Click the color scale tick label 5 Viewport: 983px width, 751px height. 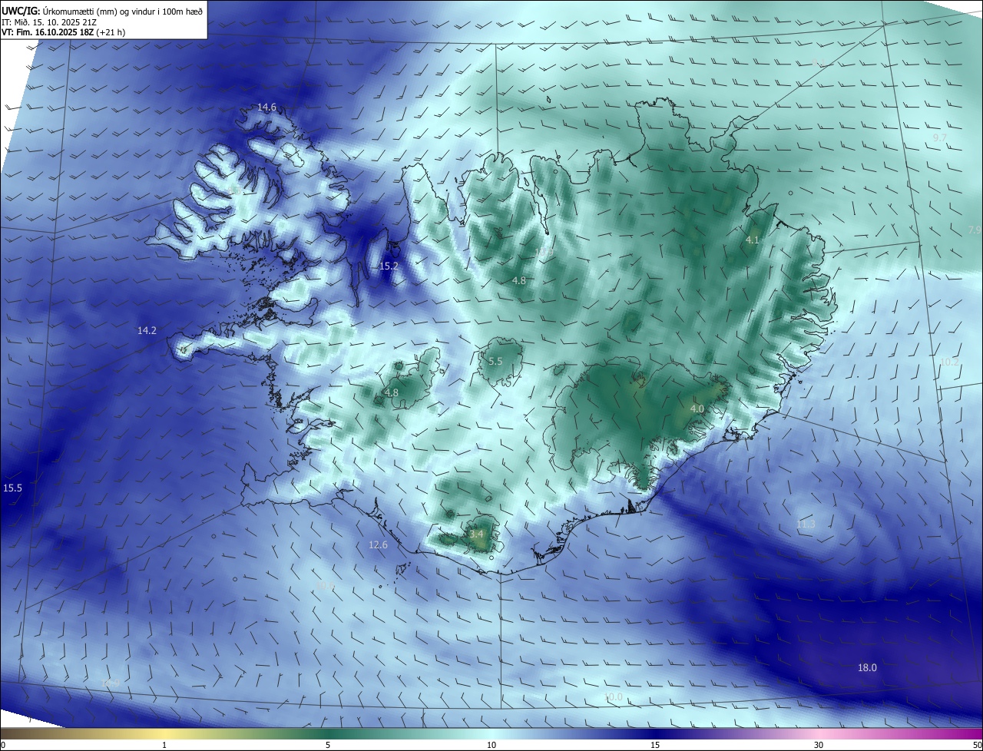point(328,745)
